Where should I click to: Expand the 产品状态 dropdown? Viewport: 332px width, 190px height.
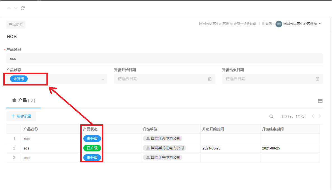pyautogui.click(x=103, y=79)
